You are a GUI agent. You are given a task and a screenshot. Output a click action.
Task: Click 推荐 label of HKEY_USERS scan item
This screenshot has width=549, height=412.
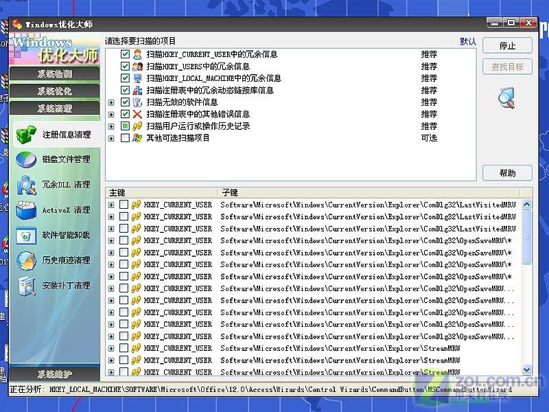point(429,66)
